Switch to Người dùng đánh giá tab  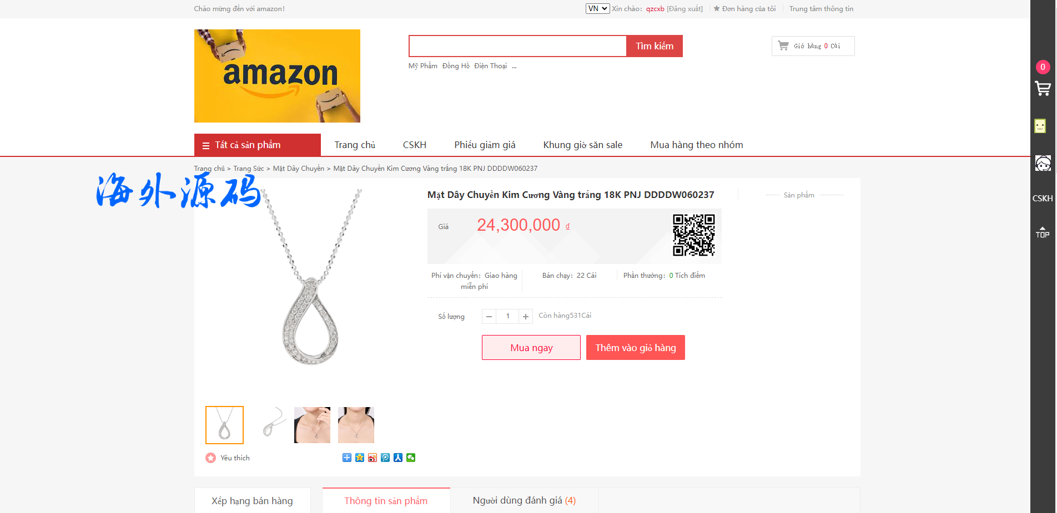524,500
